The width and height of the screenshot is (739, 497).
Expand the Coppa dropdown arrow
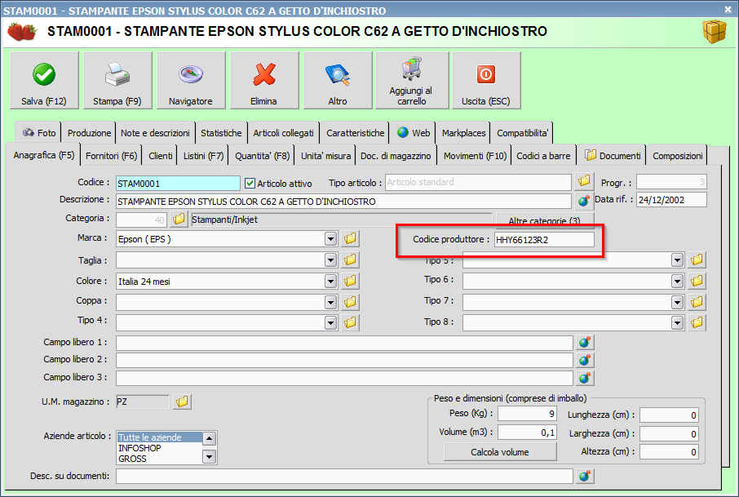[x=331, y=302]
